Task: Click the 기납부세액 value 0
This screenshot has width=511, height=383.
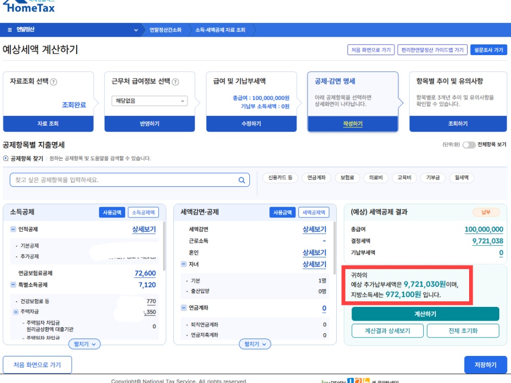Action: [x=501, y=253]
